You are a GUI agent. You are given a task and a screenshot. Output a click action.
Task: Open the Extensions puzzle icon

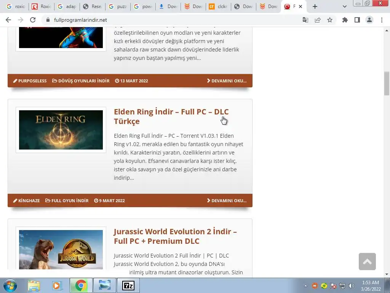[345, 20]
